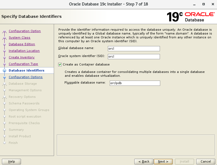Viewport: 217px width, 165px height.
Task: Click the Configuration Options step bullet icon
Action: tap(5, 77)
